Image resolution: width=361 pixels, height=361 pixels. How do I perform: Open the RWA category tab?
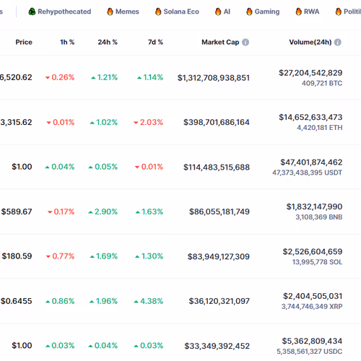coord(308,12)
